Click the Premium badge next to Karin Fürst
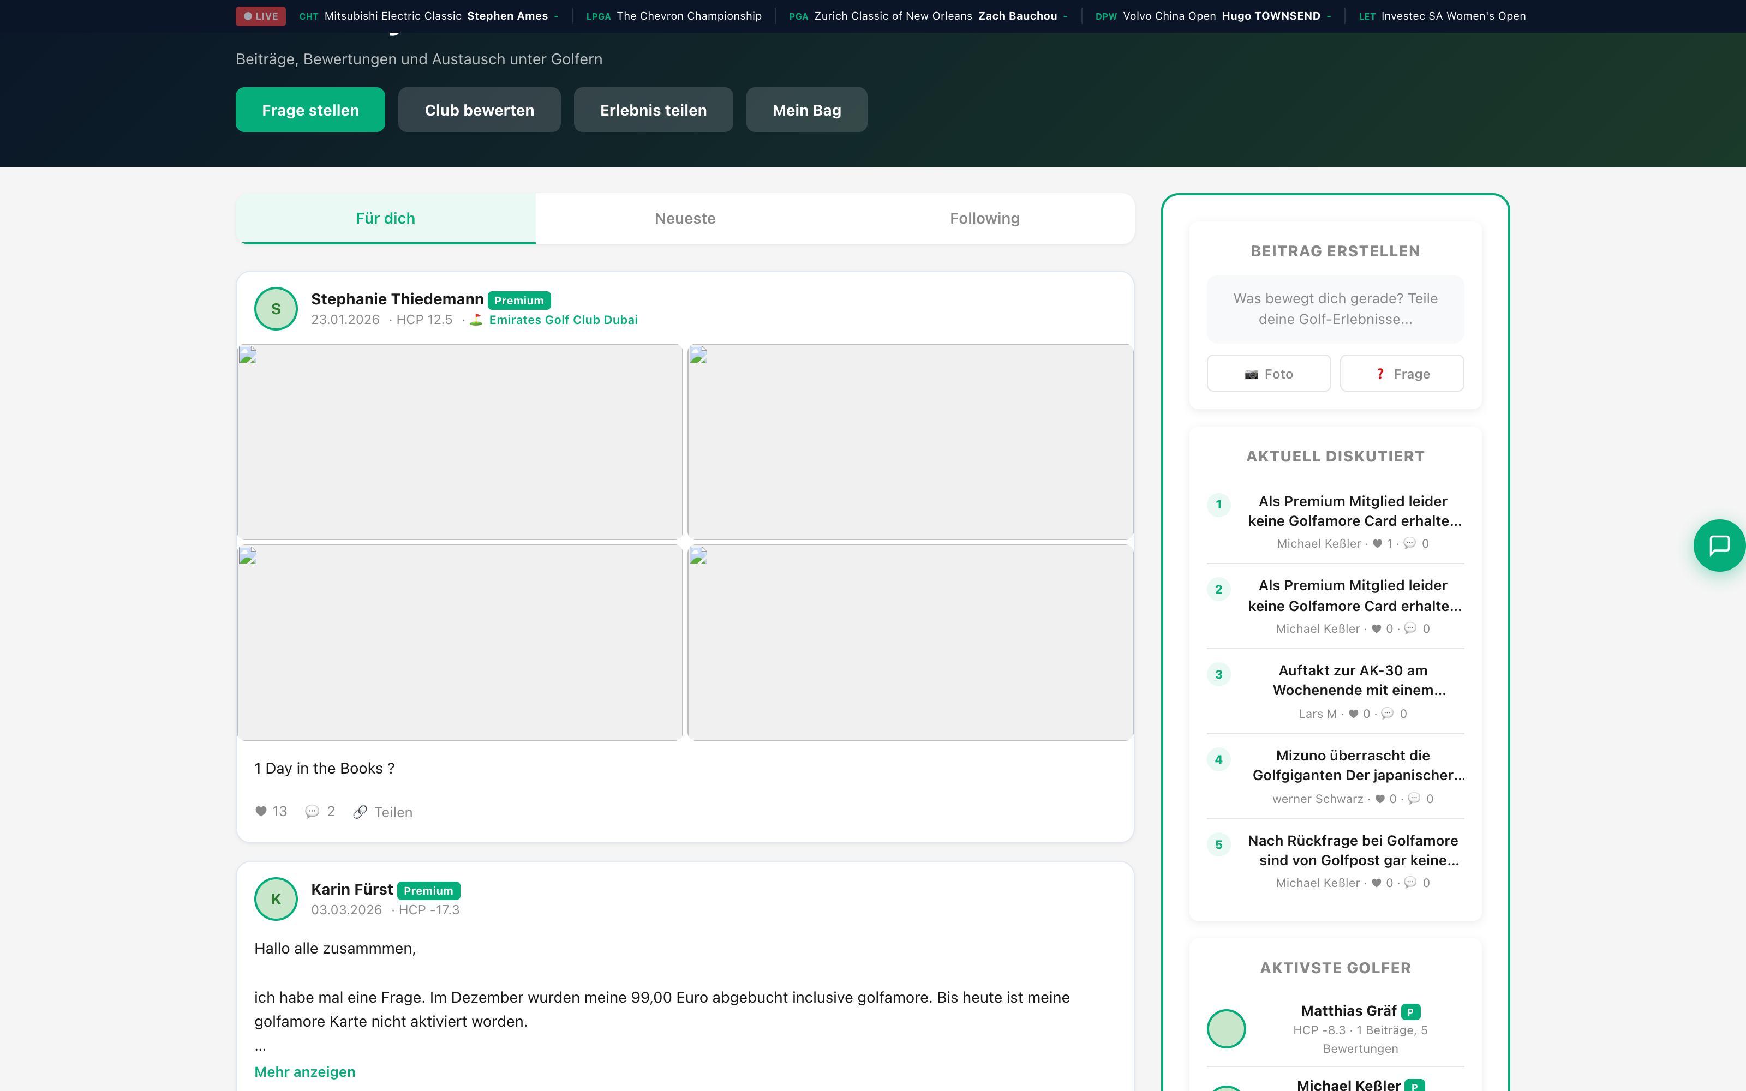This screenshot has height=1091, width=1746. point(428,890)
